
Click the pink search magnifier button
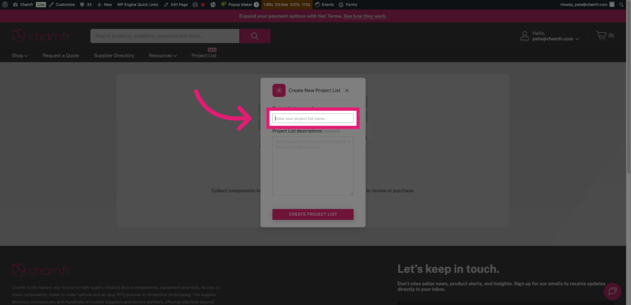(x=254, y=36)
